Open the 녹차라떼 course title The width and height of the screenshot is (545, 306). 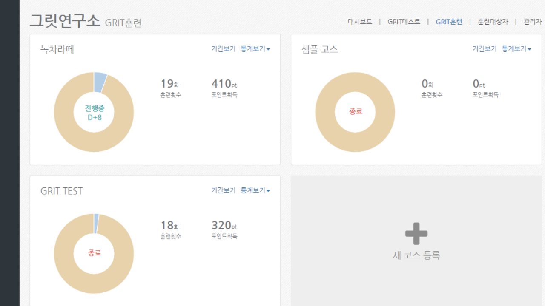pos(57,49)
